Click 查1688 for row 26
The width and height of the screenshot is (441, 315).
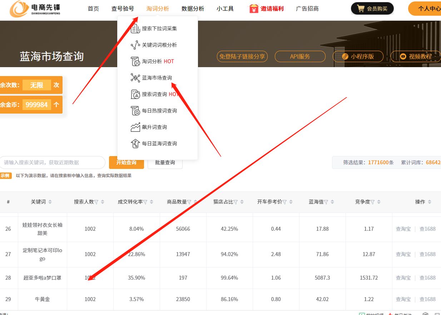[x=427, y=229]
